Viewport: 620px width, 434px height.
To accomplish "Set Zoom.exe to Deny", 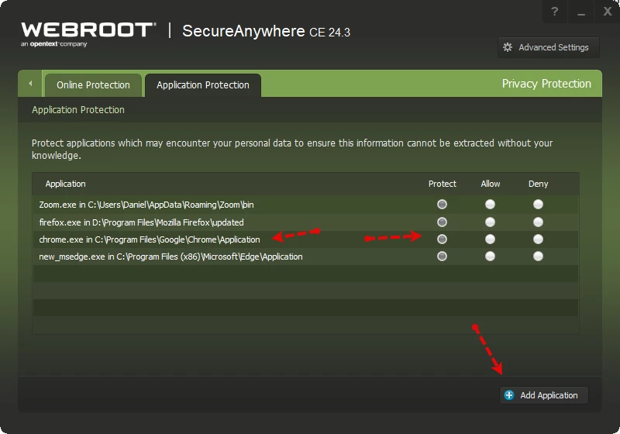I will tap(538, 205).
